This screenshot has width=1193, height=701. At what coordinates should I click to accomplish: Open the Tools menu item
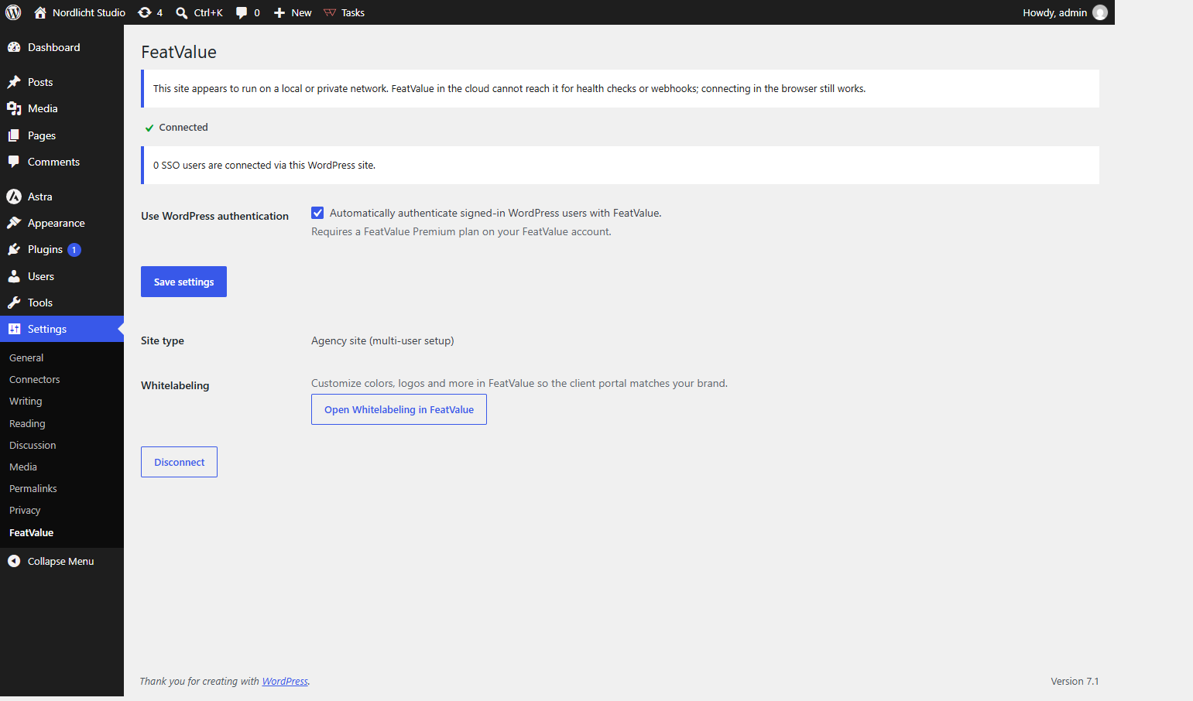click(62, 303)
